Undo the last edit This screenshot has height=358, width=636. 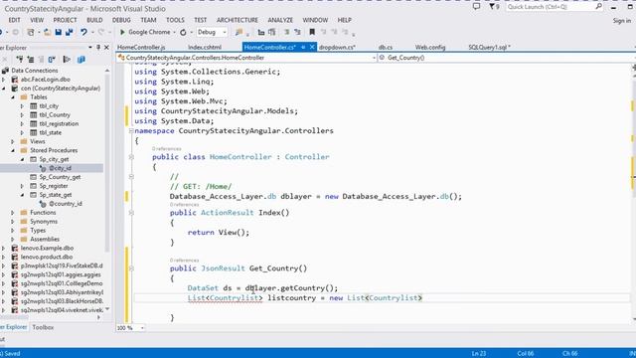83,32
